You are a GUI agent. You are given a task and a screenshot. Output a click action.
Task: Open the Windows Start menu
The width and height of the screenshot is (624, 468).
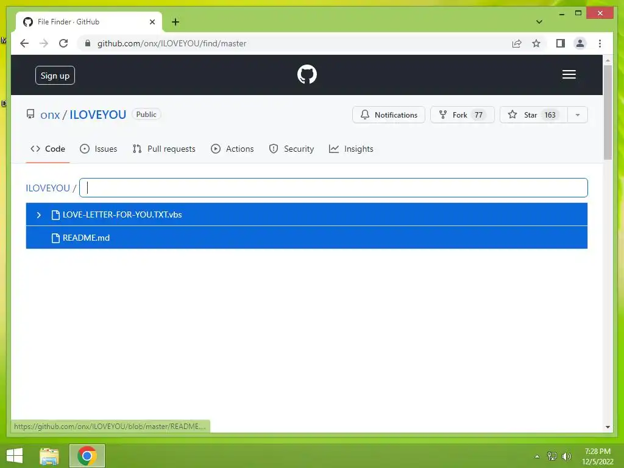pyautogui.click(x=15, y=456)
